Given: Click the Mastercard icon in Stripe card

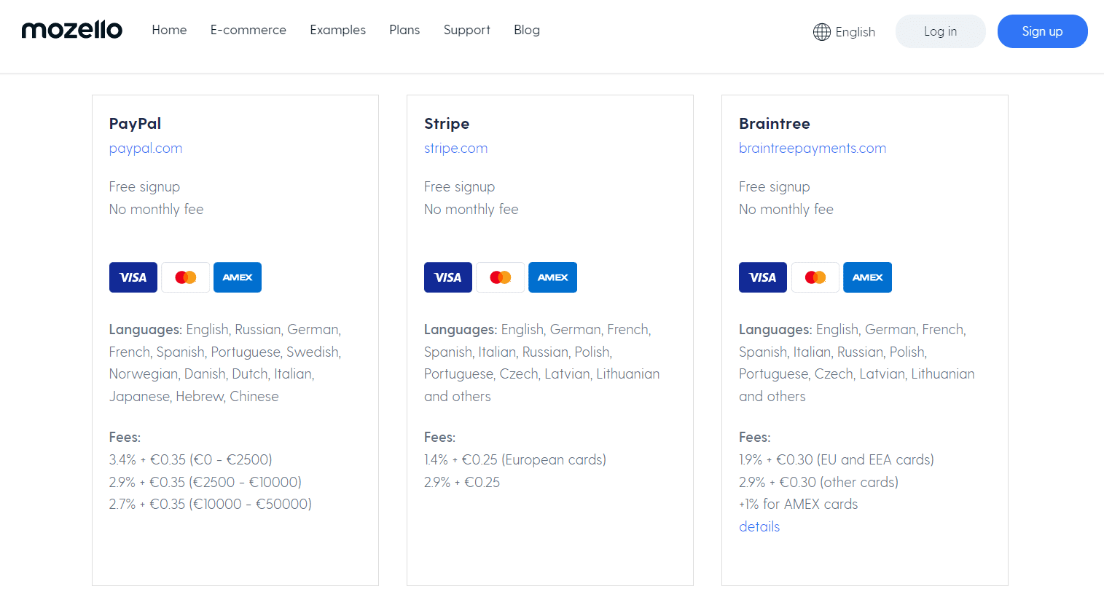Looking at the screenshot, I should tap(501, 277).
